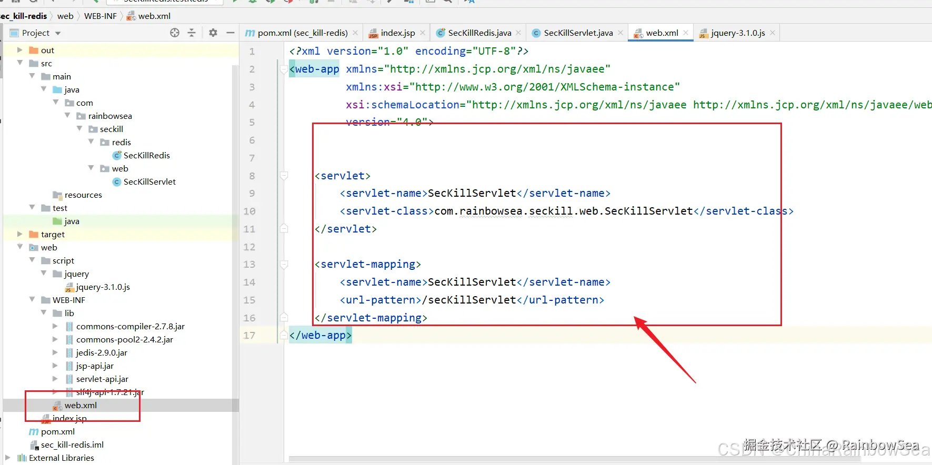Close the SecKillRedis.java tab
Viewport: 932px width, 465px height.
tap(518, 33)
